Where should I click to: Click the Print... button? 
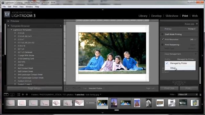pyautogui.click(x=189, y=88)
